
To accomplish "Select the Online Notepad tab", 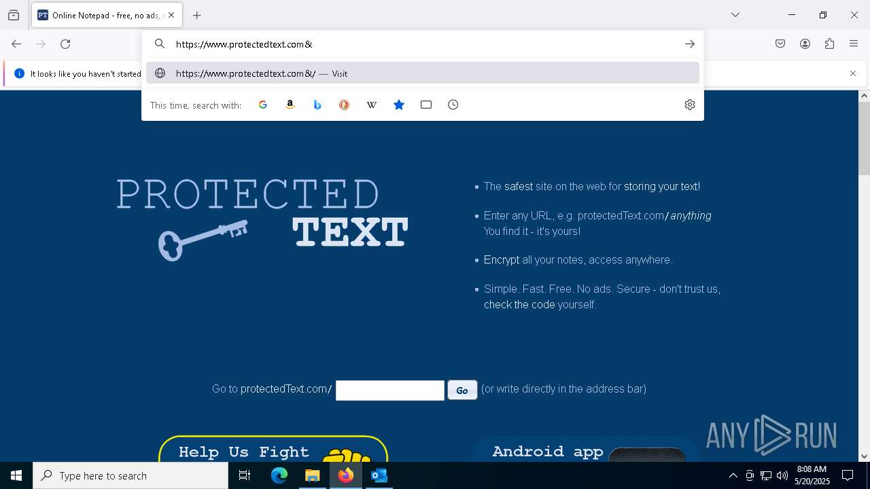I will tap(107, 15).
